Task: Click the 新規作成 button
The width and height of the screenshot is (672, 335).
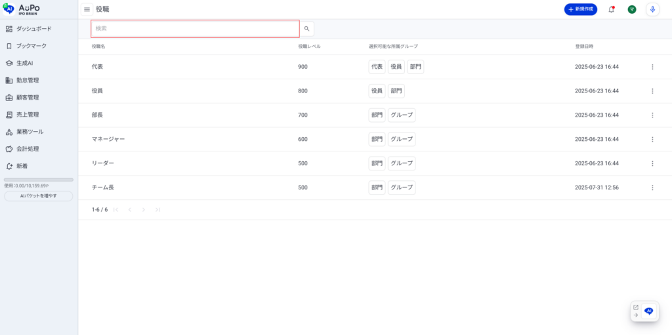Action: [580, 9]
